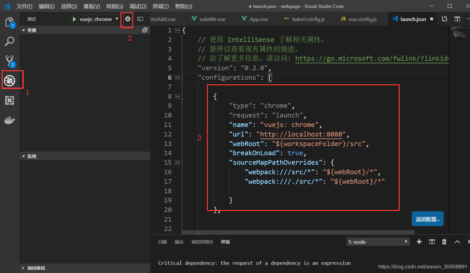Screen dimensions: 470x273
Task: Open the 转到(G) menu
Action: [115, 6]
